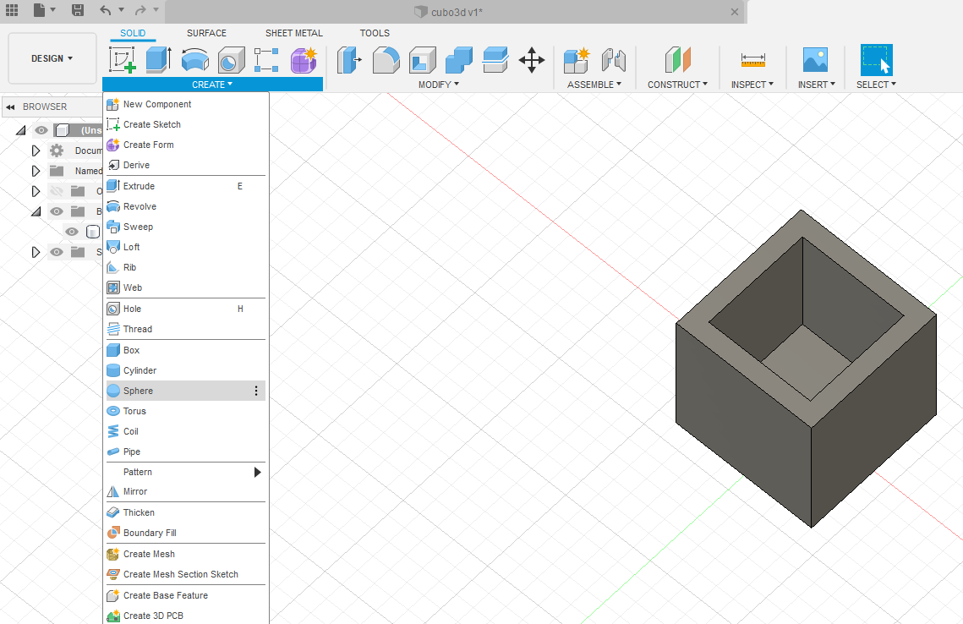This screenshot has height=624, width=963.
Task: Hide the body using its eye icon
Action: pyautogui.click(x=72, y=232)
